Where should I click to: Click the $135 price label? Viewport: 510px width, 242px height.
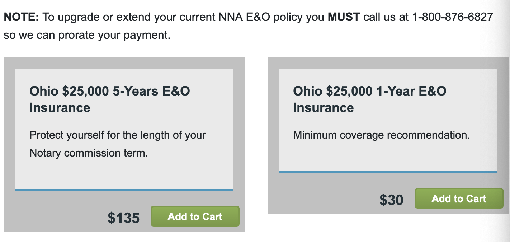(x=123, y=218)
